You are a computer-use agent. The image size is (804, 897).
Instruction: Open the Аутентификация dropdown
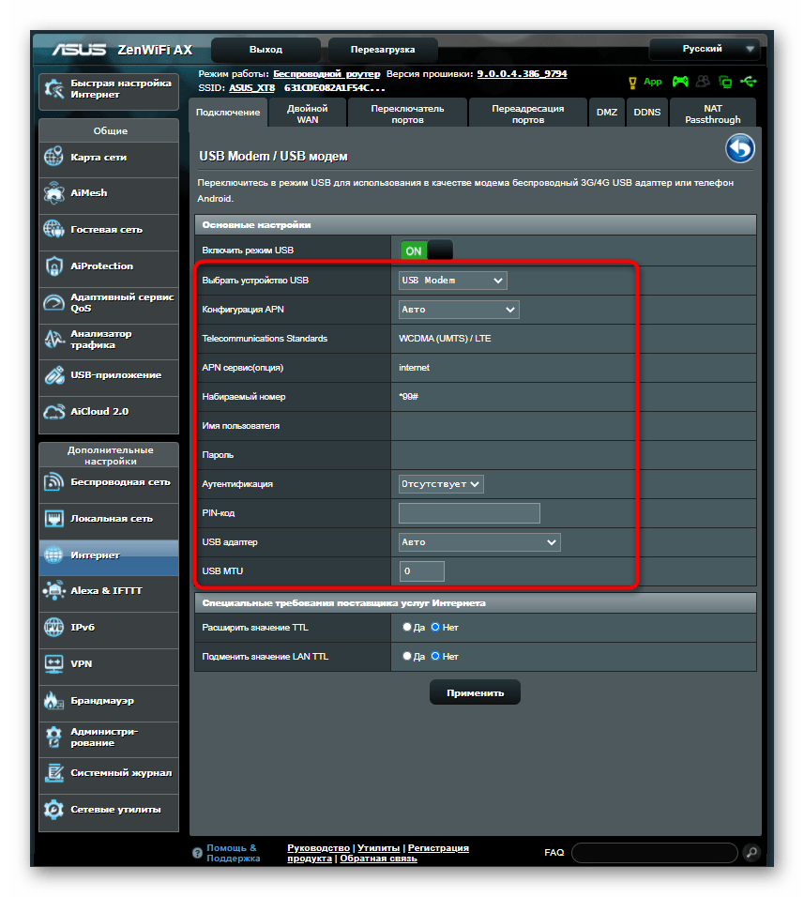(x=441, y=484)
